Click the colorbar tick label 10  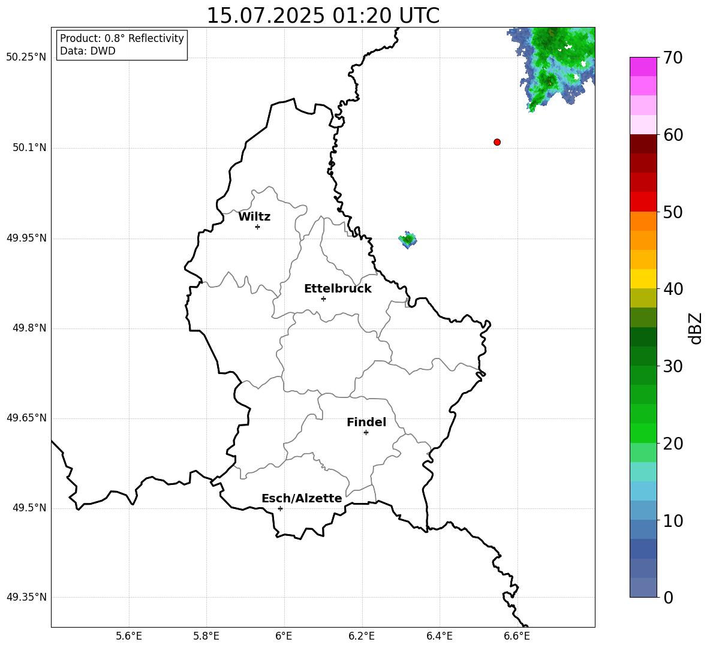673,520
